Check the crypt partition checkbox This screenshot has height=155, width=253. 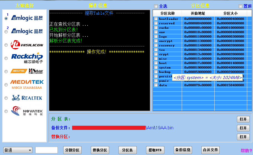156,54
